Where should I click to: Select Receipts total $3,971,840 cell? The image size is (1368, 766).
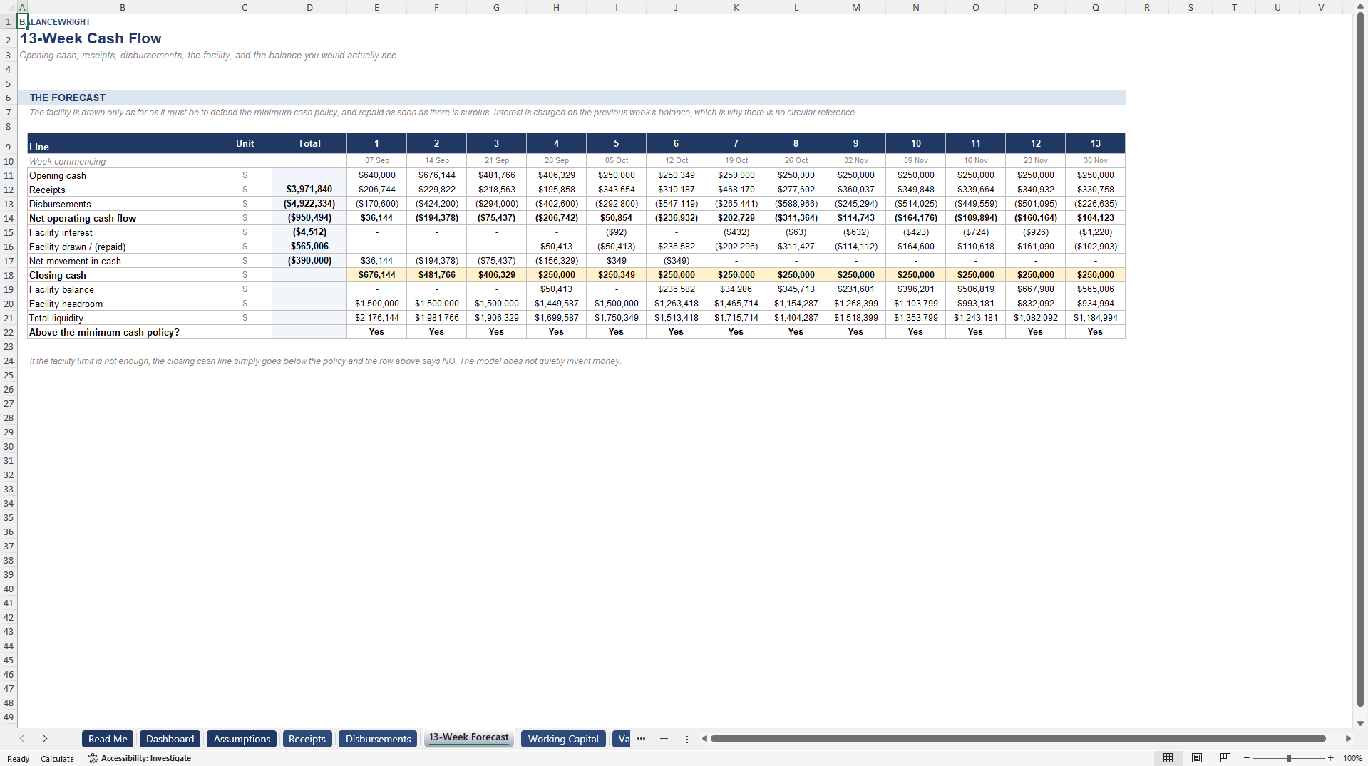pyautogui.click(x=309, y=190)
